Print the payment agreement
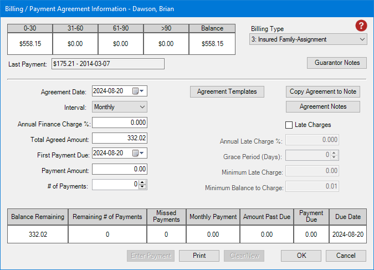This screenshot has width=374, height=270. pos(199,256)
